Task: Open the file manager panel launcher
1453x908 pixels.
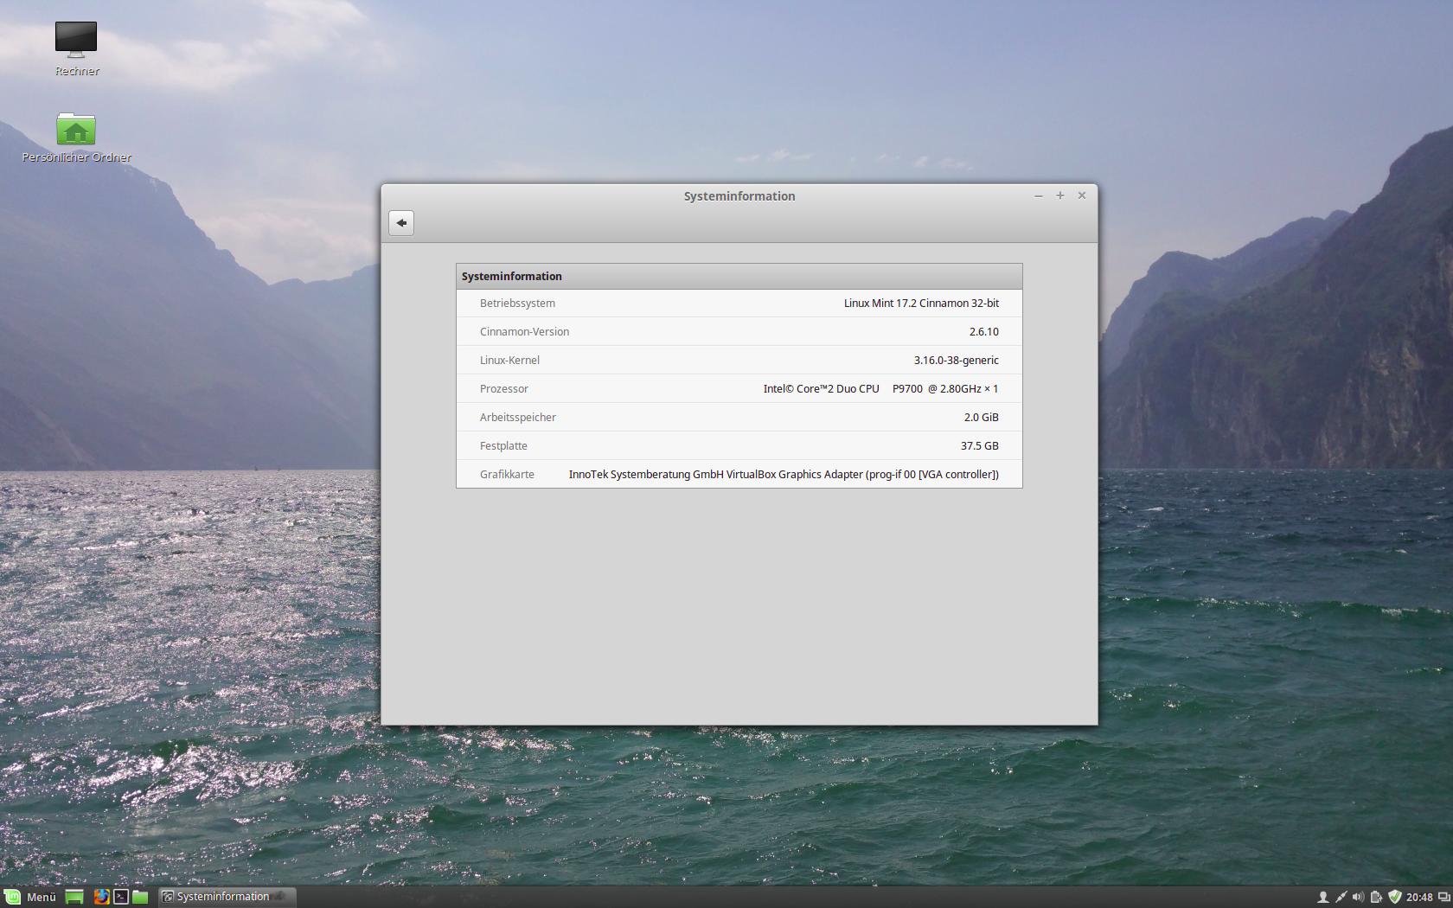Action: coord(140,897)
